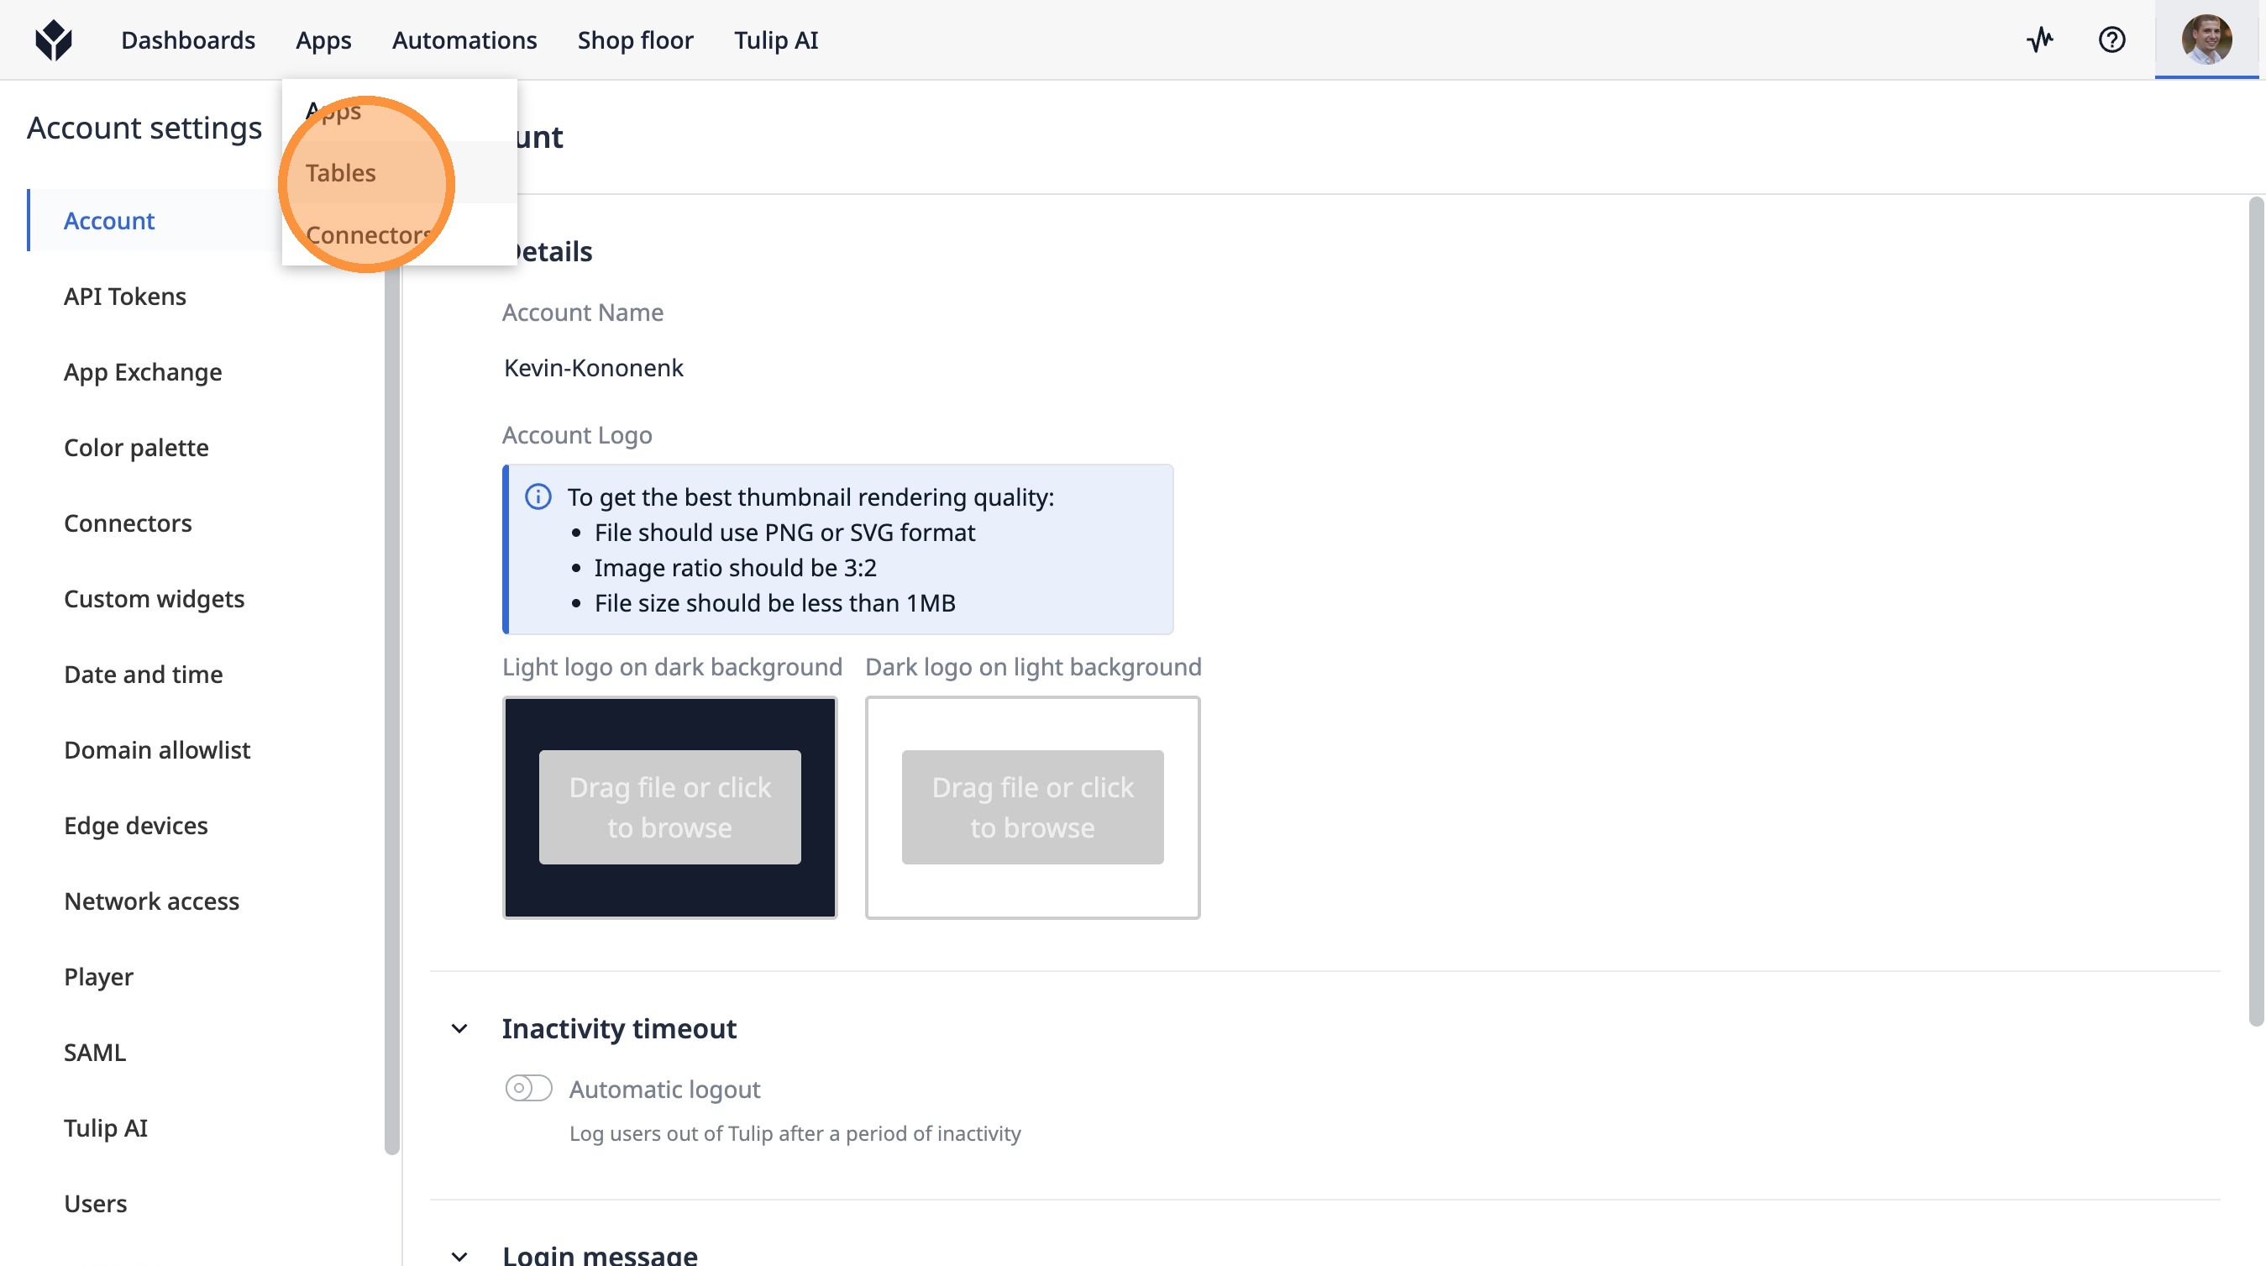Viewport: 2266px width, 1266px height.
Task: Select Connectors in the Apps dropdown
Action: click(x=368, y=235)
